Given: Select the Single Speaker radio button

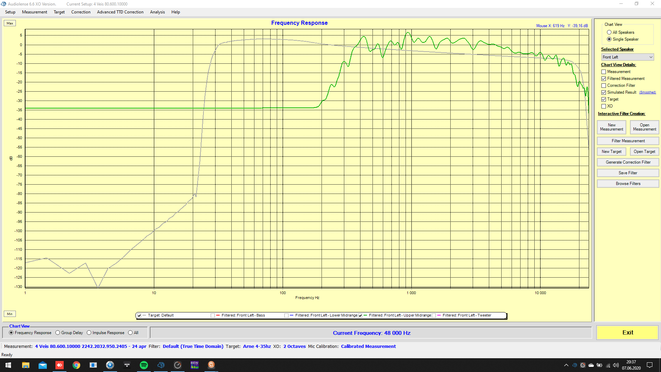Looking at the screenshot, I should tap(609, 39).
